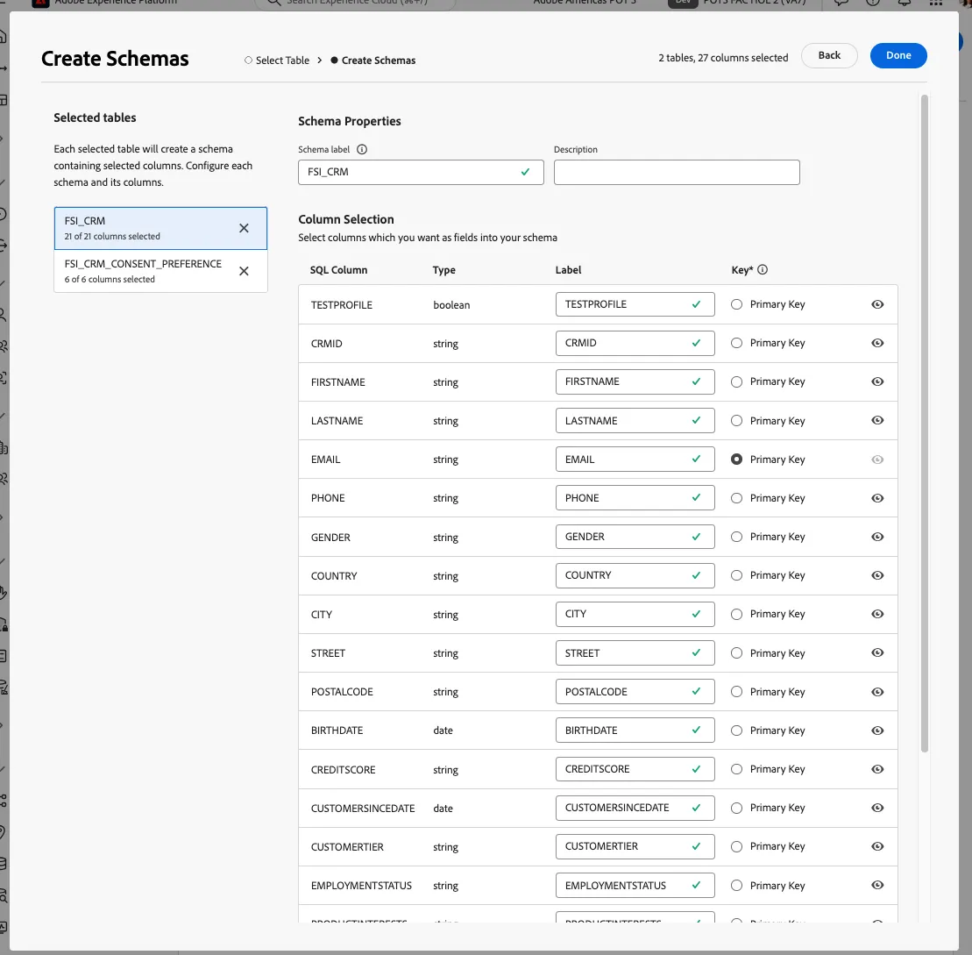Remove the FSI_CRM table with X icon
This screenshot has height=955, width=972.
pos(244,228)
